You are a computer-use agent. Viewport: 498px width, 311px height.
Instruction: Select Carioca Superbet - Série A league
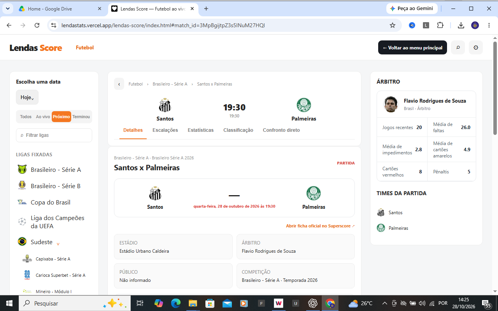(x=54, y=275)
